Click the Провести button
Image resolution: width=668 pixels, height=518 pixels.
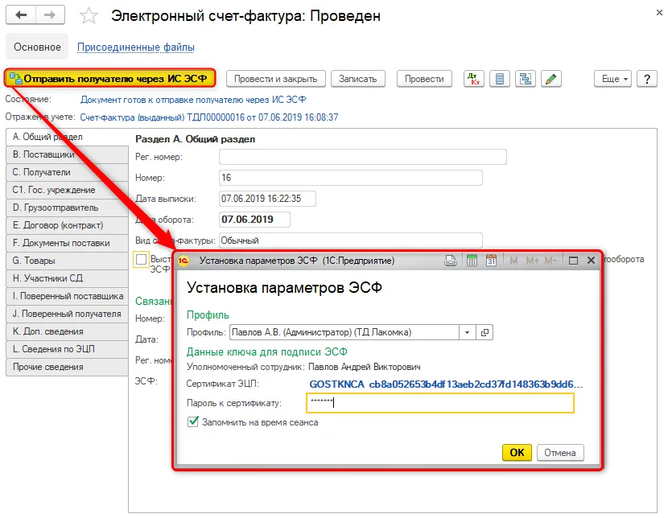(x=424, y=79)
